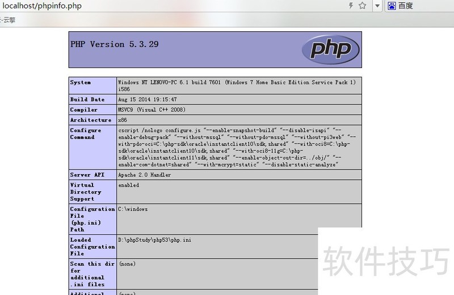Click the Configuration File (php.ini) Path label
The width and height of the screenshot is (454, 295).
(93, 219)
